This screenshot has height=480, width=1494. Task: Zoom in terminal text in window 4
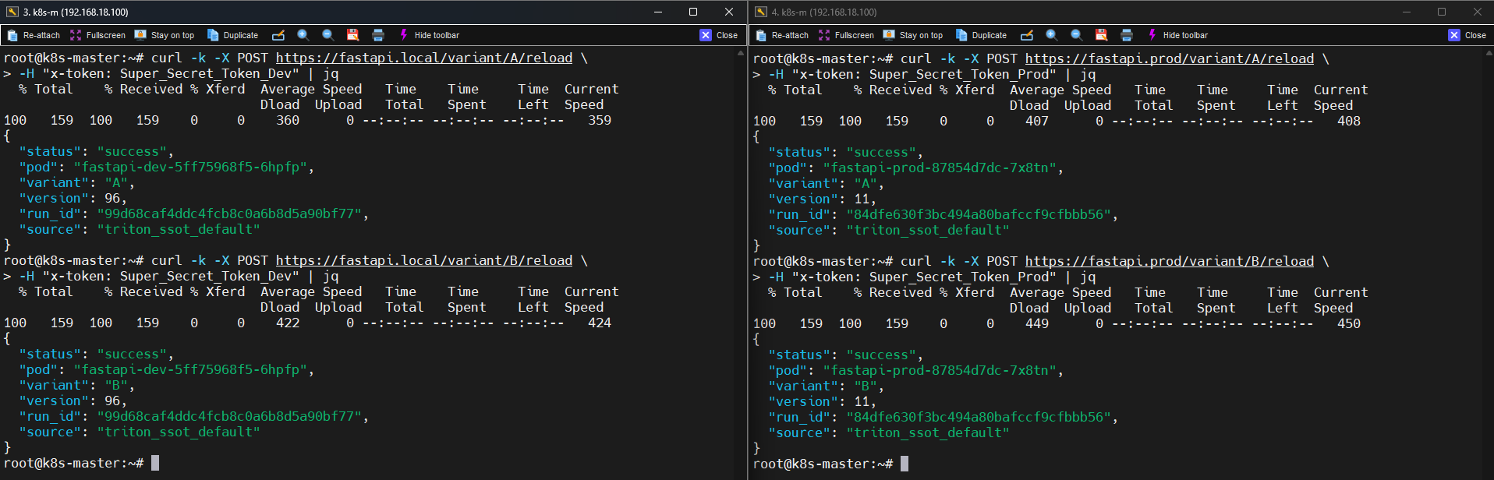pos(1052,35)
